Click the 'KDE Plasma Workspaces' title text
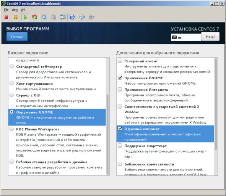The image size is (226, 196). [38, 129]
